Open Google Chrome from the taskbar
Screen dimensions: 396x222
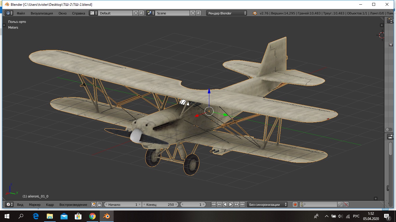tap(92, 216)
